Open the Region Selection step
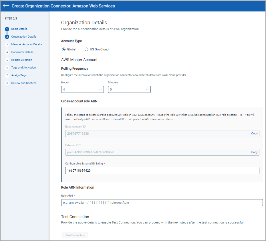Image resolution: width=266 pixels, height=241 pixels. point(22,60)
